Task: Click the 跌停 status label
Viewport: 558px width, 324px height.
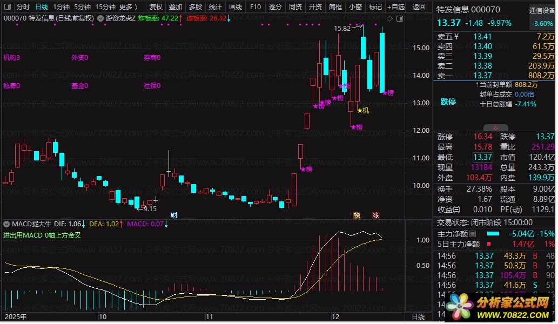Action: 448,102
